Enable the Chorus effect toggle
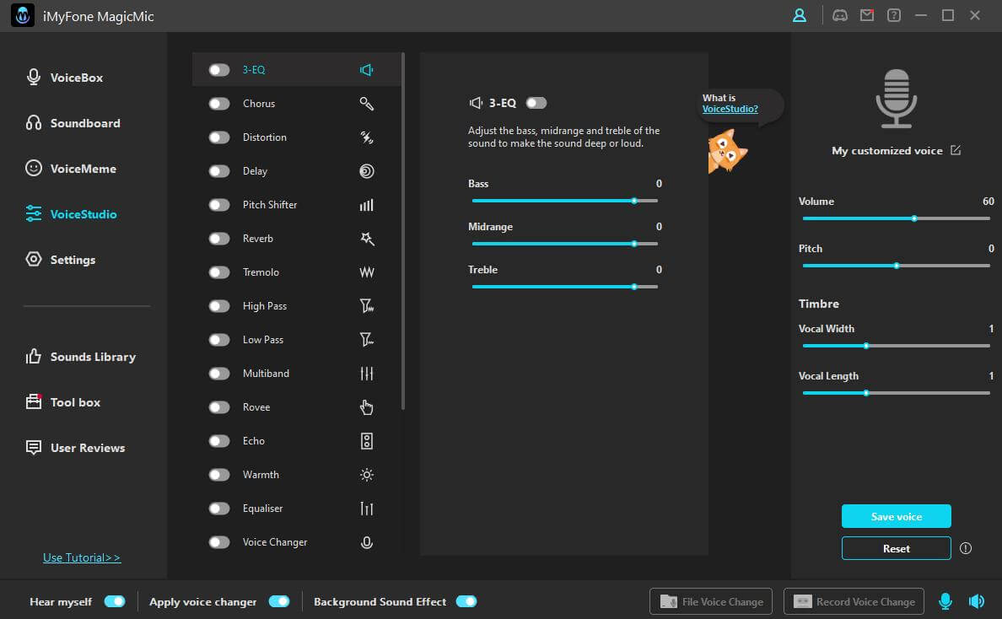1002x619 pixels. pyautogui.click(x=219, y=104)
